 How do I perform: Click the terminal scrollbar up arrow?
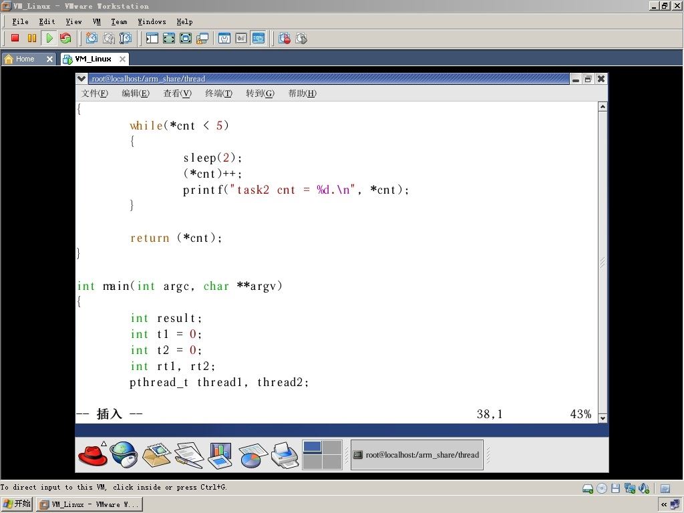(603, 106)
